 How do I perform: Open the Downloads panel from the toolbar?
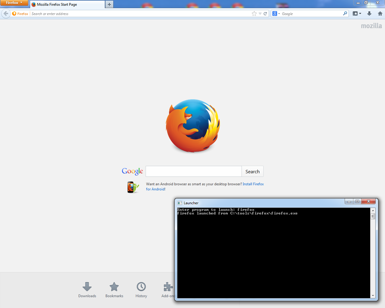coord(369,13)
